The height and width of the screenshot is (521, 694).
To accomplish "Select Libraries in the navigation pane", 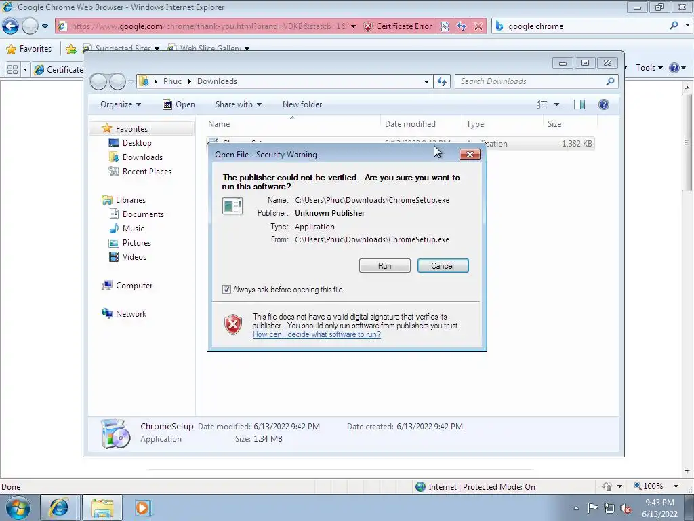I will tap(130, 200).
